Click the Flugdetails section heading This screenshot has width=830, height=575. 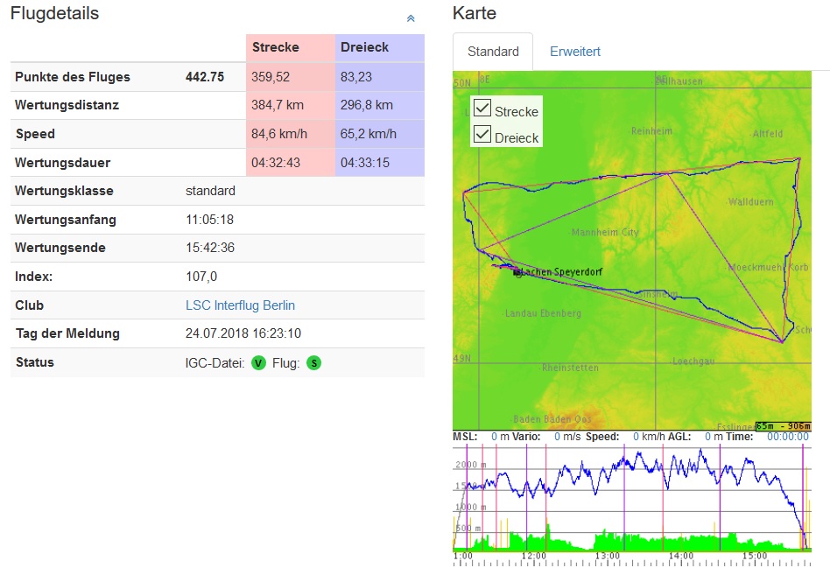point(54,14)
